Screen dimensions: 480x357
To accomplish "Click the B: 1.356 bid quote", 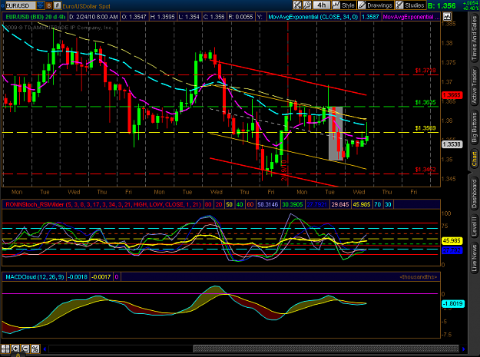I will (442, 6).
